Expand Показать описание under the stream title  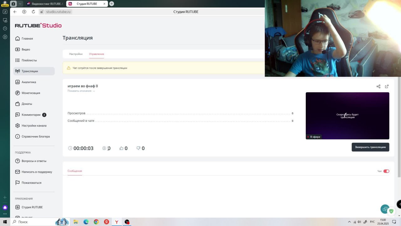pos(81,91)
